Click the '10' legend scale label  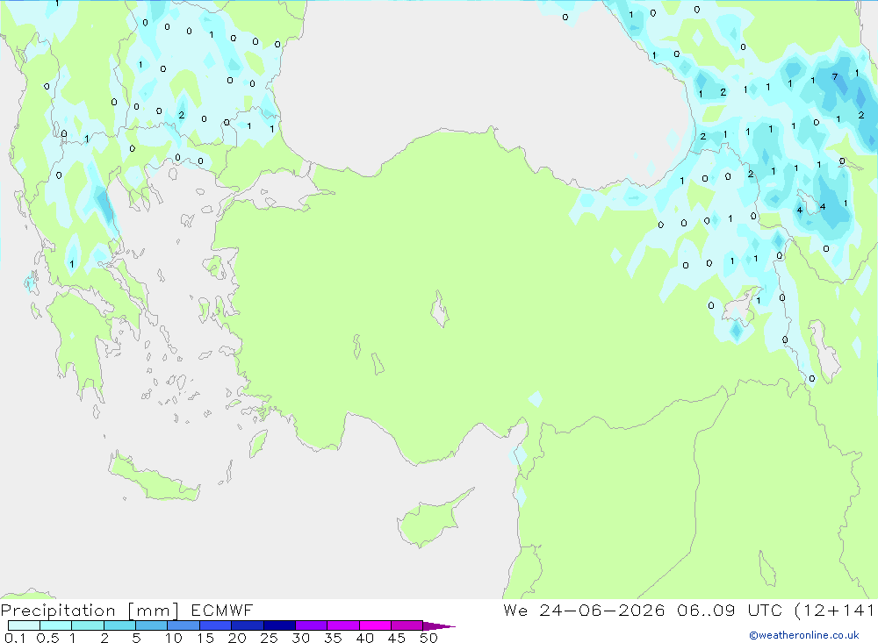[x=174, y=638]
